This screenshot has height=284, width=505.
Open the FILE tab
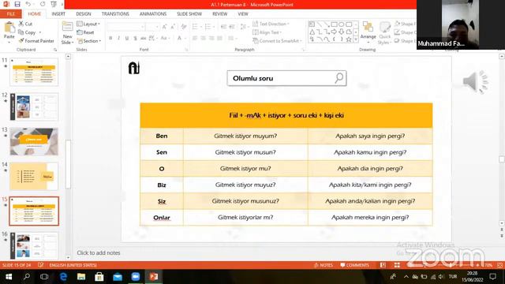pyautogui.click(x=10, y=14)
